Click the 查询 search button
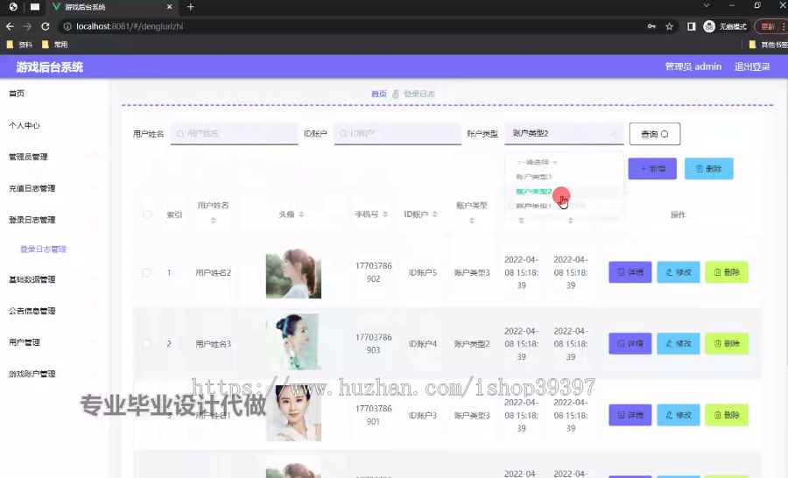788x478 pixels. click(x=655, y=134)
